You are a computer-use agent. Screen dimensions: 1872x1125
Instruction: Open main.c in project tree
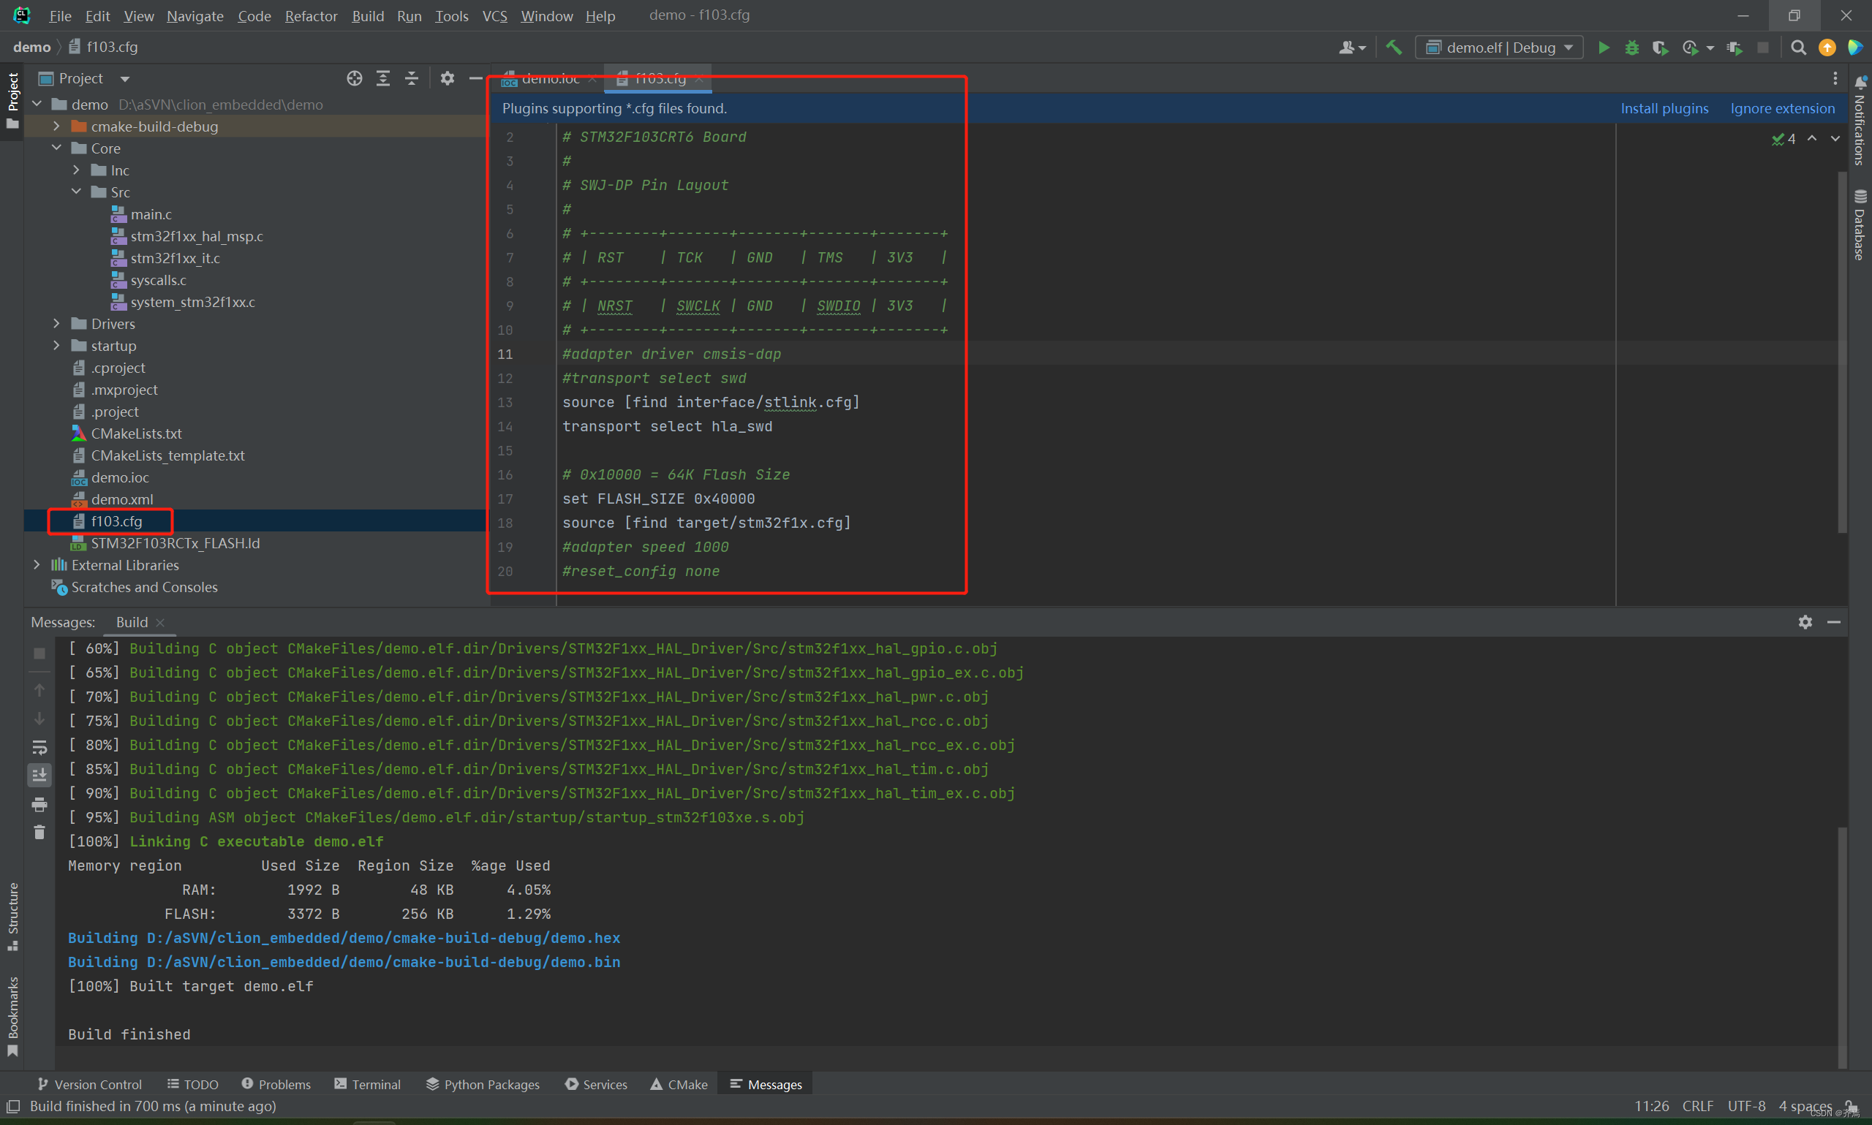click(x=151, y=214)
